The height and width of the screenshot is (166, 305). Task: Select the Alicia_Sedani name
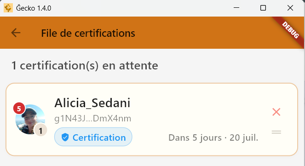click(x=92, y=103)
